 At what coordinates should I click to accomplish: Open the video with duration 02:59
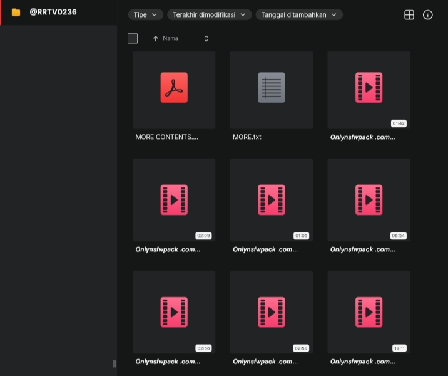click(272, 312)
